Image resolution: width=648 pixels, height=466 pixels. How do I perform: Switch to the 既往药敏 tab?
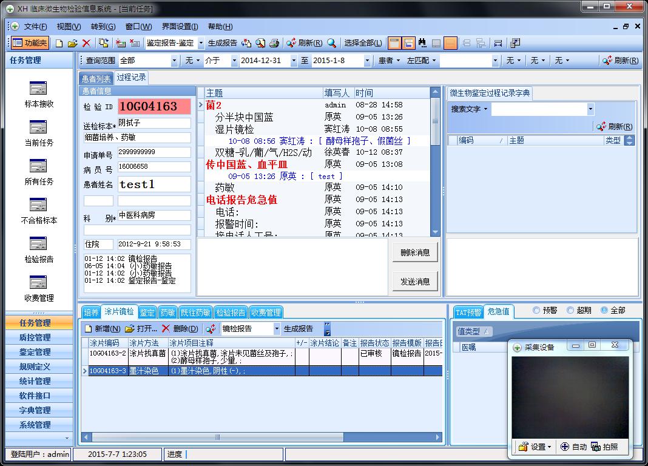(195, 312)
